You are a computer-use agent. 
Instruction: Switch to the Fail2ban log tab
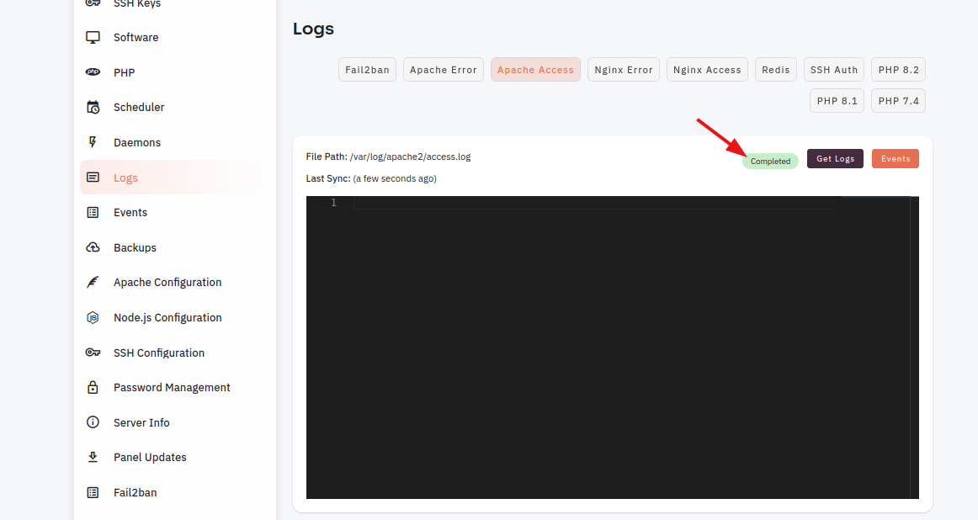pyautogui.click(x=367, y=70)
